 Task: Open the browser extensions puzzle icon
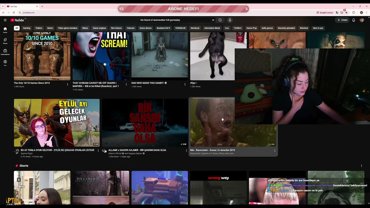354,12
